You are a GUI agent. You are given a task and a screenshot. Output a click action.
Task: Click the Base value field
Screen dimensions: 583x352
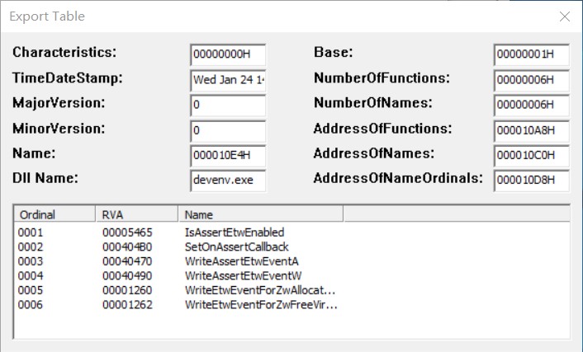coord(531,54)
